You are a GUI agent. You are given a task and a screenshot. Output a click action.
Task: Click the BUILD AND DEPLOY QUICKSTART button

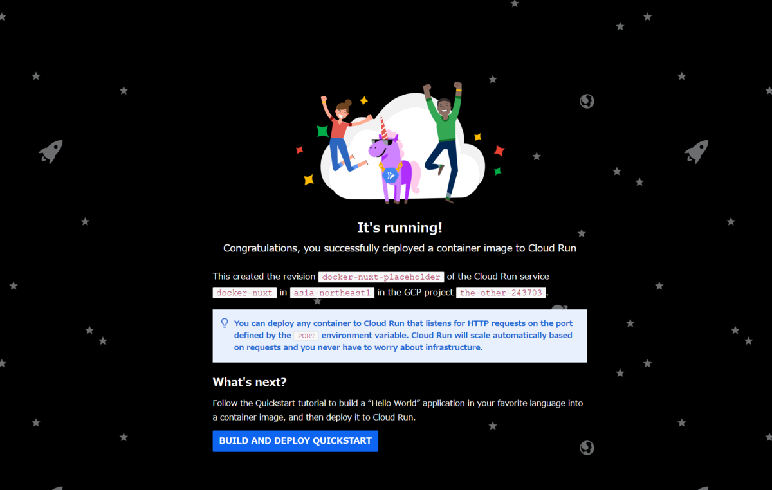click(x=295, y=441)
